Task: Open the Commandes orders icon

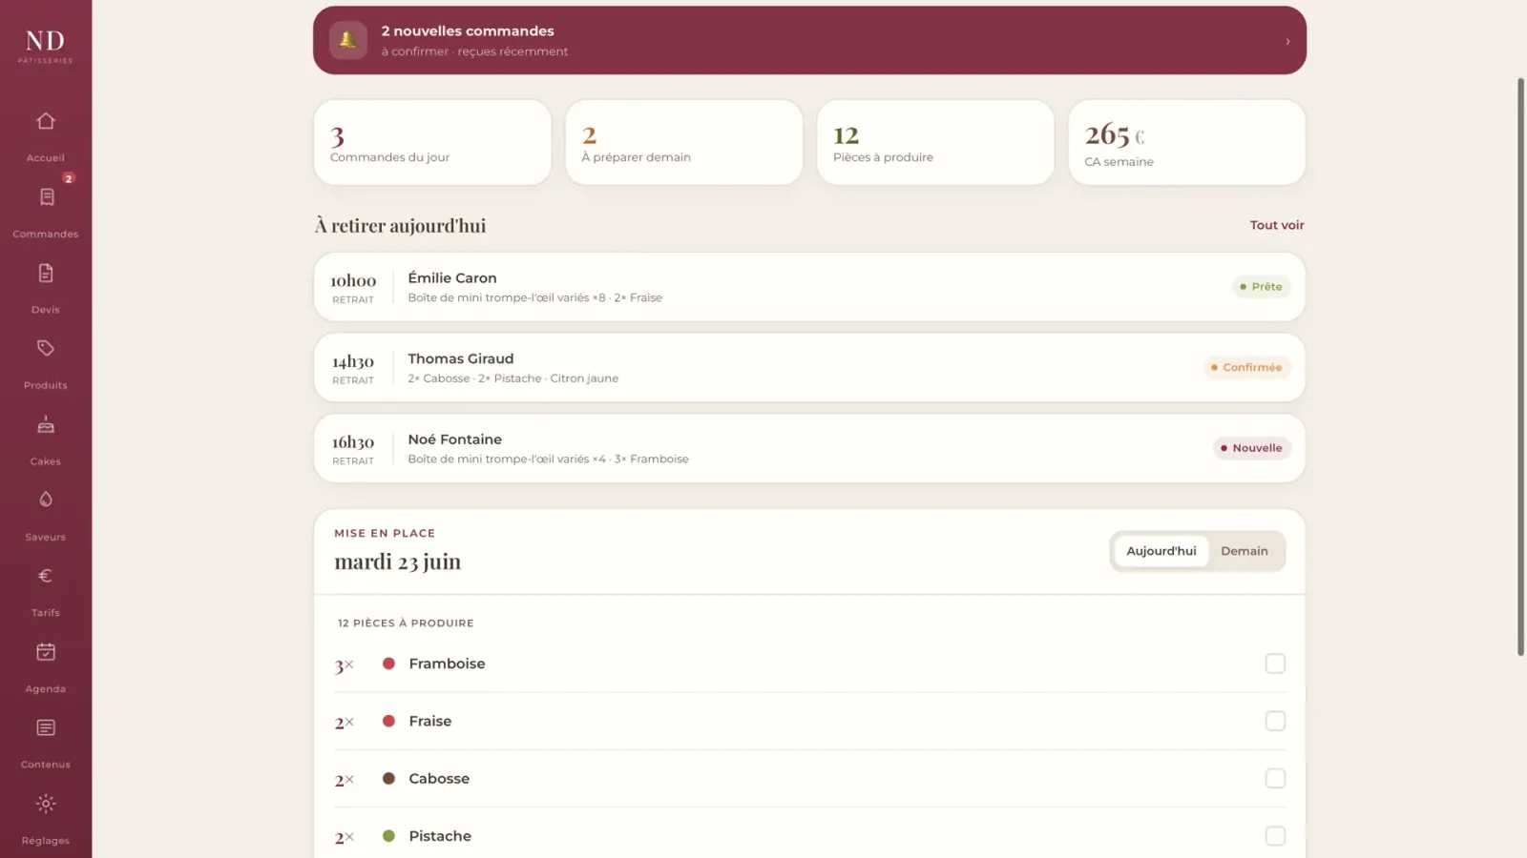Action: (x=46, y=196)
